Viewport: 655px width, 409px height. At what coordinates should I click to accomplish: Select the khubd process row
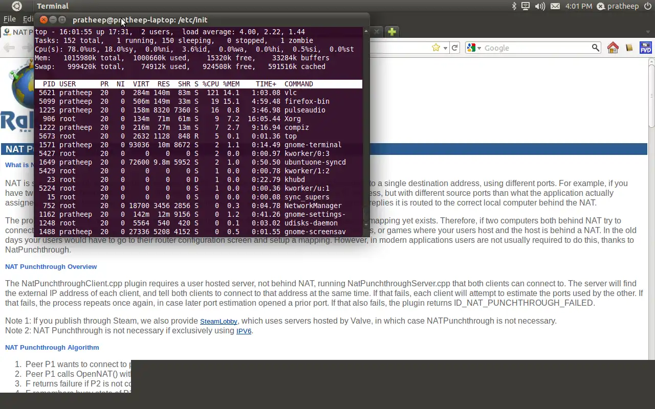pyautogui.click(x=199, y=179)
